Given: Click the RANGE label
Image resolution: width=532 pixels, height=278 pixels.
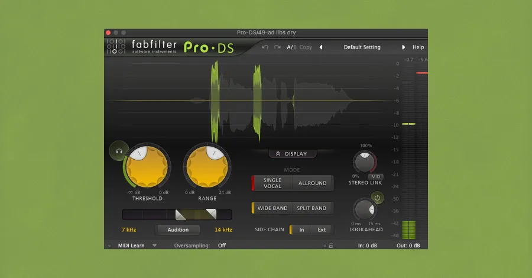Looking at the screenshot, I should [207, 199].
